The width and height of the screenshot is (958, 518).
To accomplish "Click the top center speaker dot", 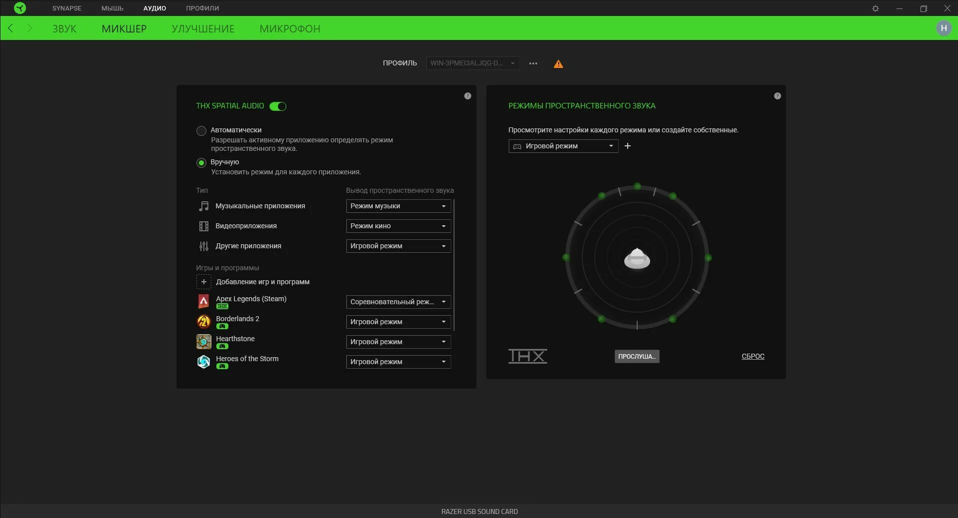I will coord(637,186).
